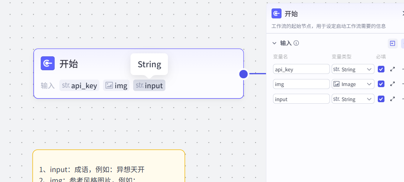Open the variable type dropdown for input
404x182 pixels.
353,99
